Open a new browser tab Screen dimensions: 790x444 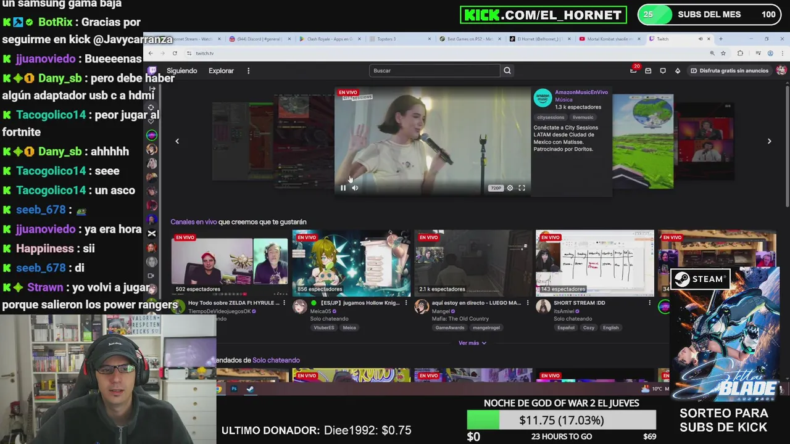pos(720,39)
